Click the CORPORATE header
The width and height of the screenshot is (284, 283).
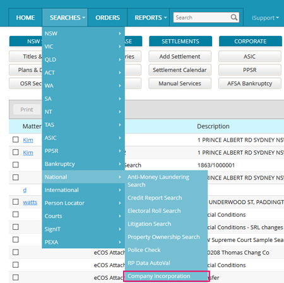pyautogui.click(x=251, y=41)
